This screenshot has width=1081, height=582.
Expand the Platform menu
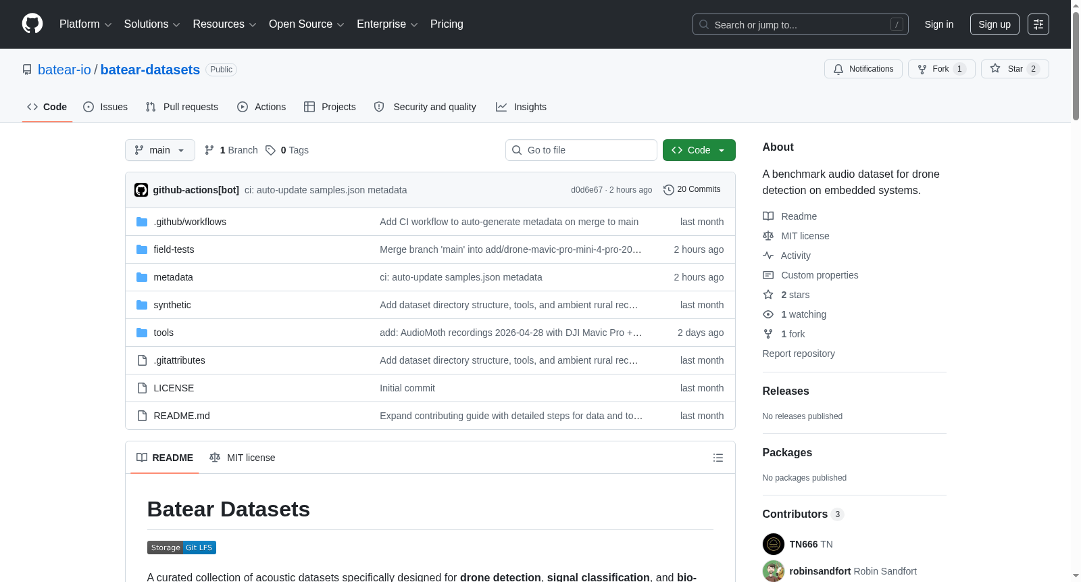pyautogui.click(x=86, y=24)
